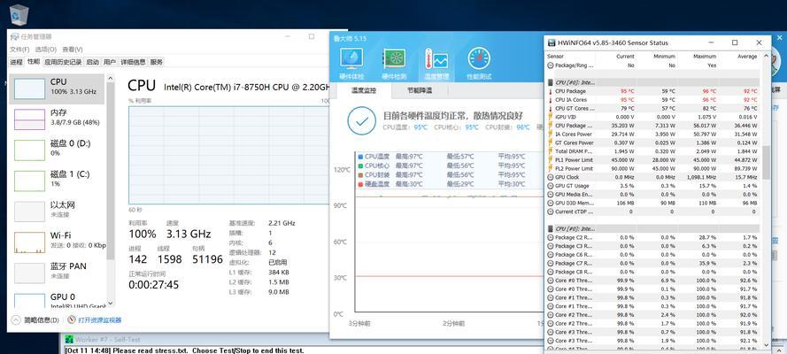Click GT Cores Power bolt icon
Screen dimensions: 787x354
[550, 142]
